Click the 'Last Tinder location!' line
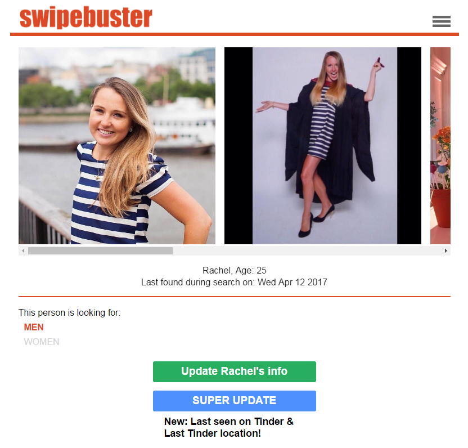Screen dimensions: 468x448 (x=213, y=433)
